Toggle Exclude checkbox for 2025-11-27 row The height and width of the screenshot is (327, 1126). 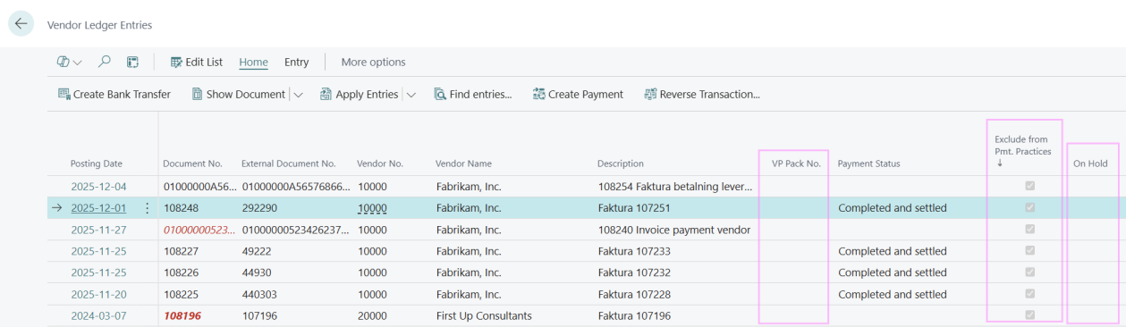(1029, 229)
